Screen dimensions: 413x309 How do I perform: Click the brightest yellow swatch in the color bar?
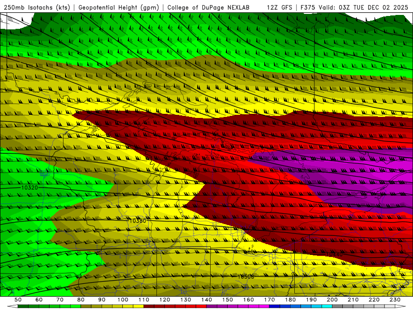[138, 306]
